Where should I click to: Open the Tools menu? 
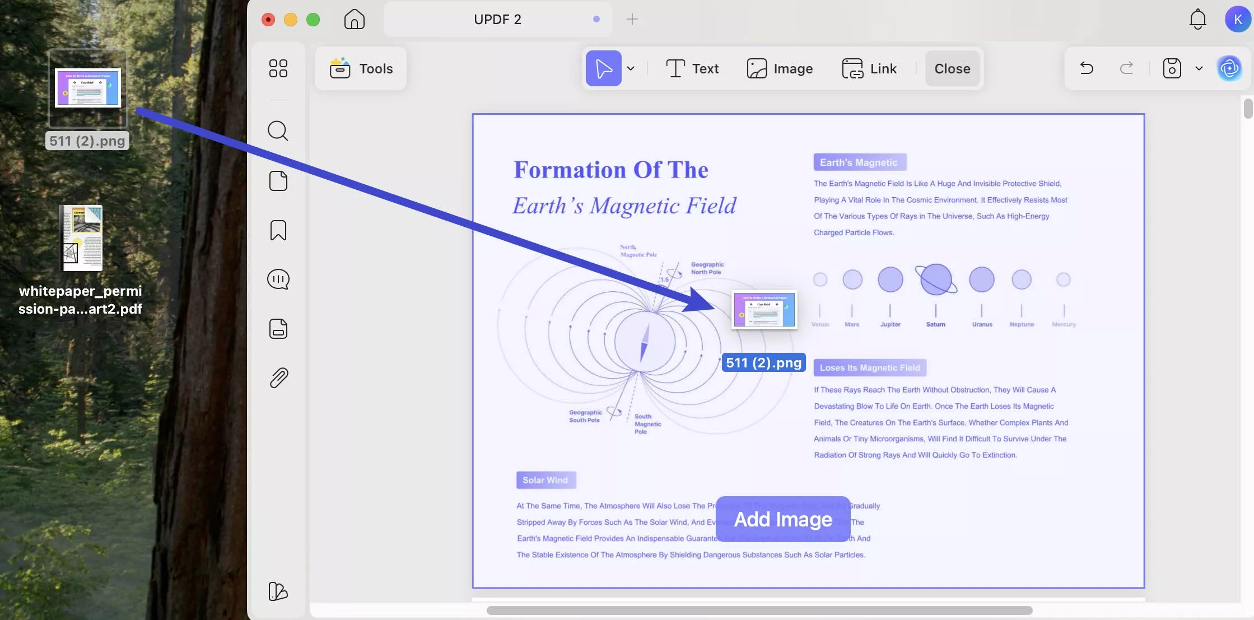pyautogui.click(x=361, y=68)
